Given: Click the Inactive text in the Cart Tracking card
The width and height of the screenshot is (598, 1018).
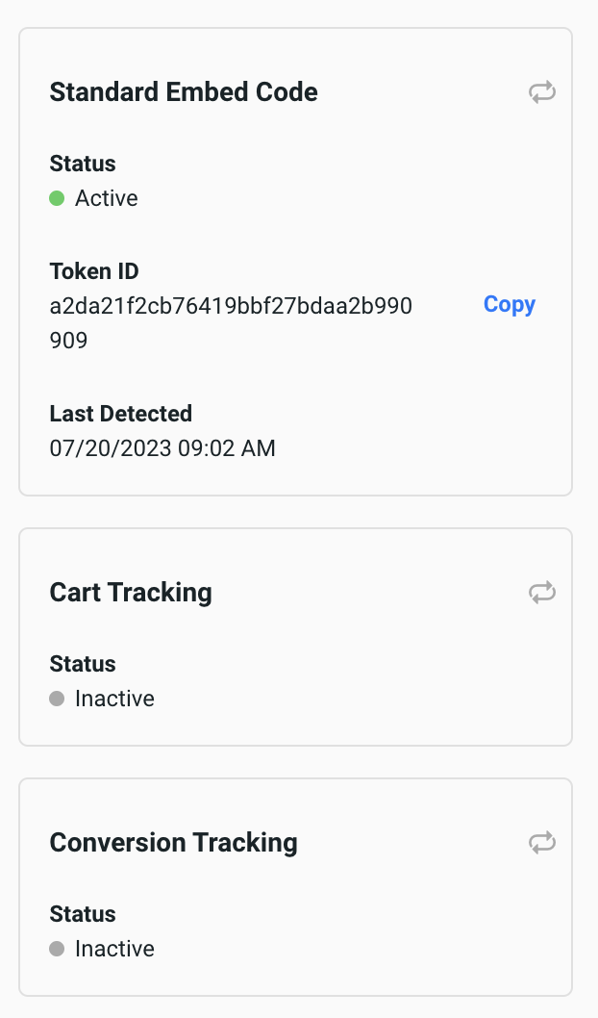Looking at the screenshot, I should [x=114, y=699].
